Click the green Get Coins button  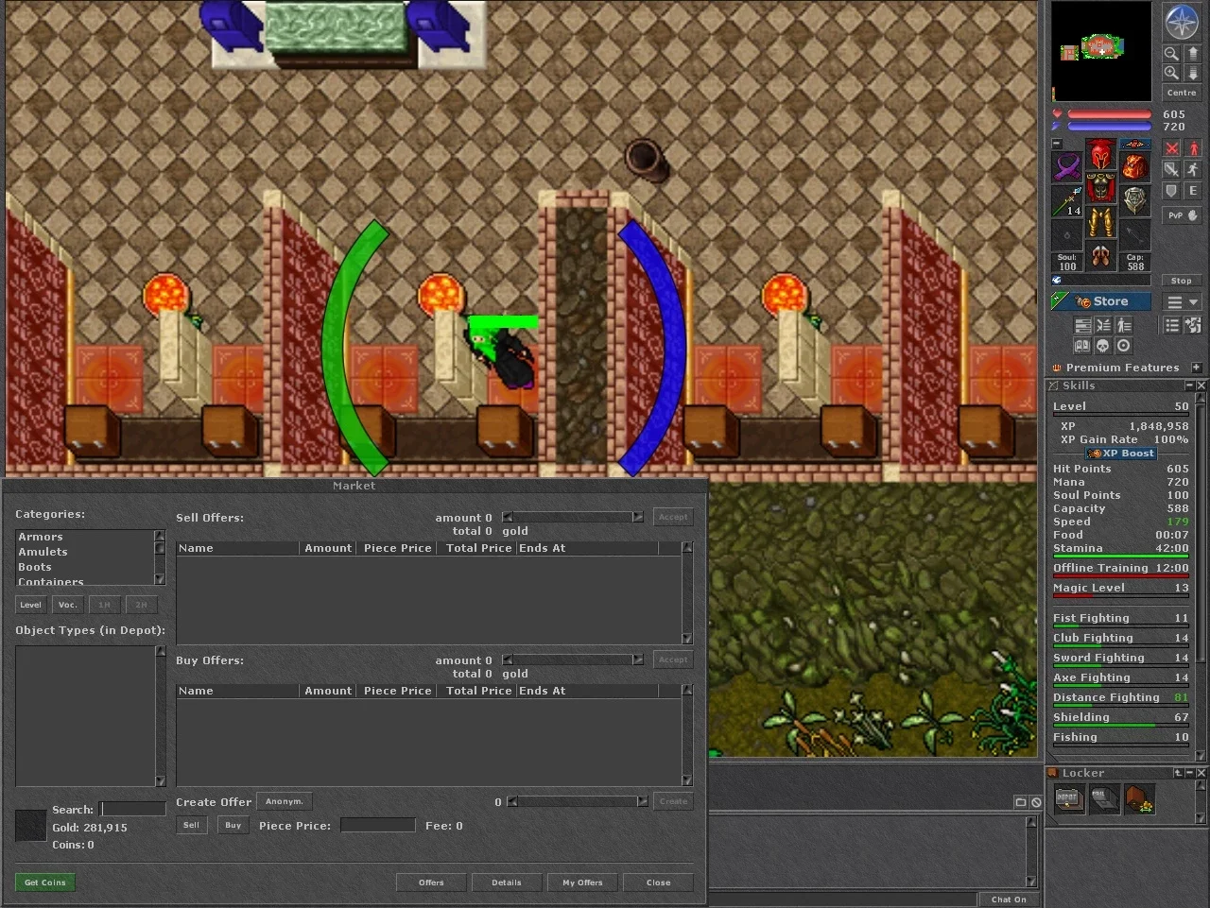click(x=45, y=882)
